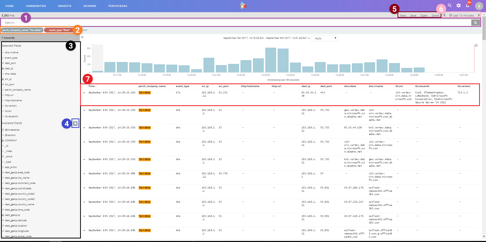486x242 pixels.
Task: Select dest_port in Selected Fields
Action: 10,63
